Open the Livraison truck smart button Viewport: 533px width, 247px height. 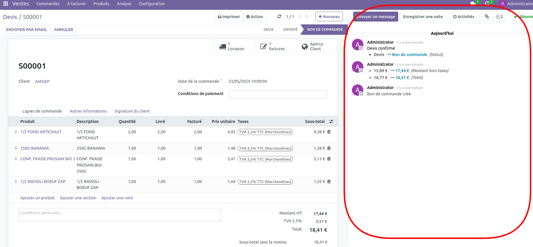coord(235,46)
